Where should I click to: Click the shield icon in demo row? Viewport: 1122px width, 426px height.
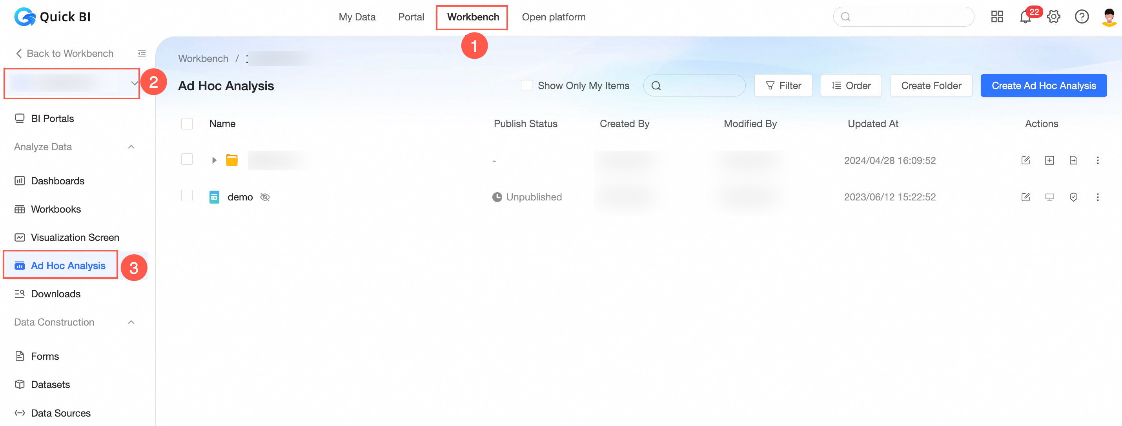(1073, 197)
